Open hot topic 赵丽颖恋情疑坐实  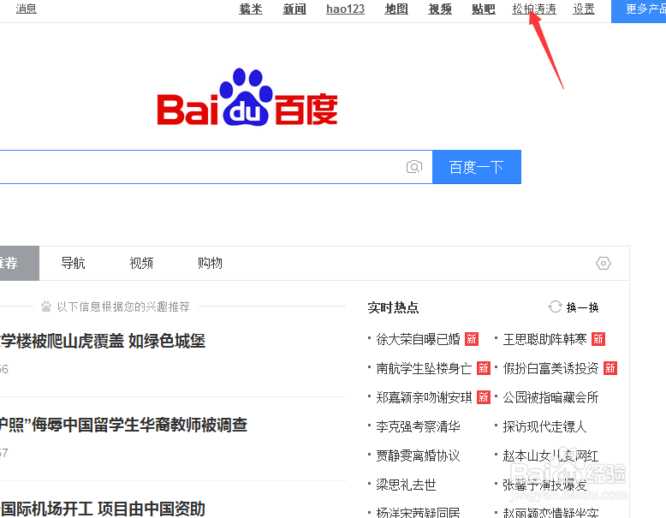(x=550, y=513)
